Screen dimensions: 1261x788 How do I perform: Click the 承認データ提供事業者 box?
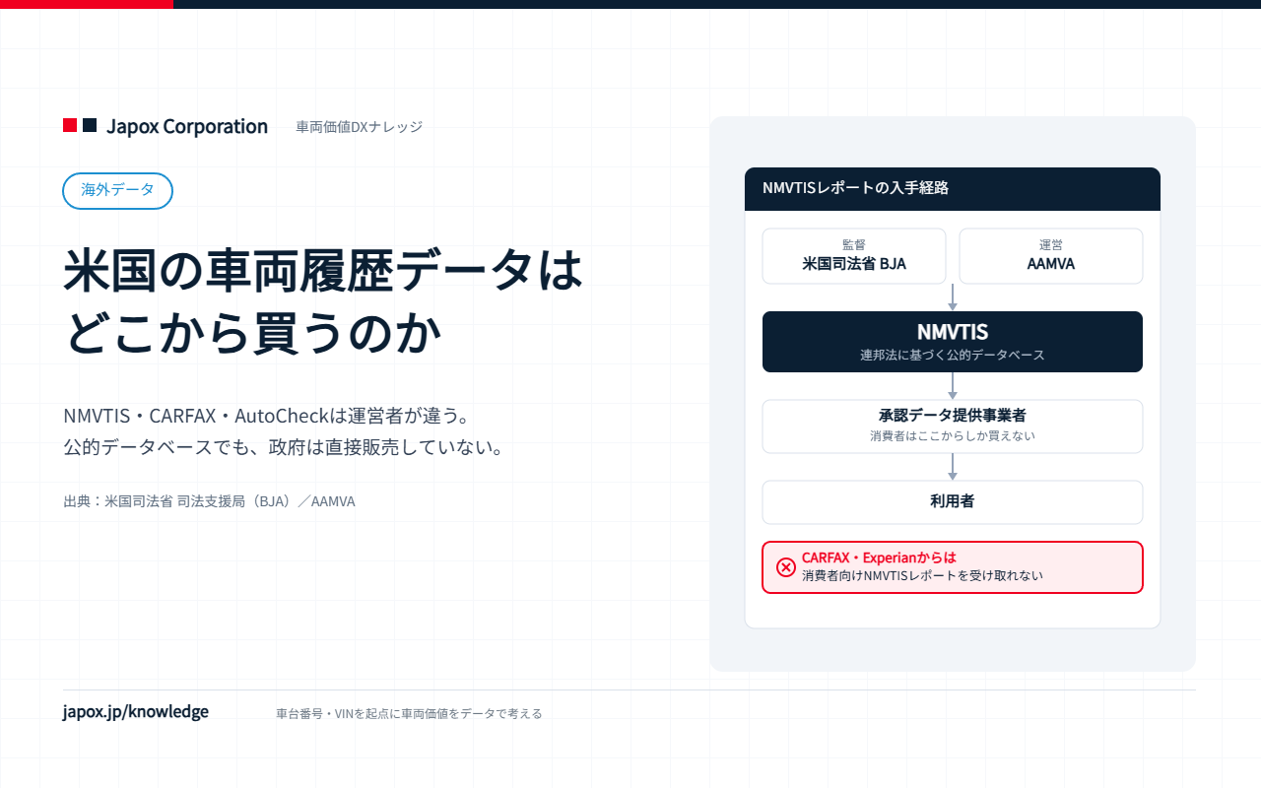(953, 427)
